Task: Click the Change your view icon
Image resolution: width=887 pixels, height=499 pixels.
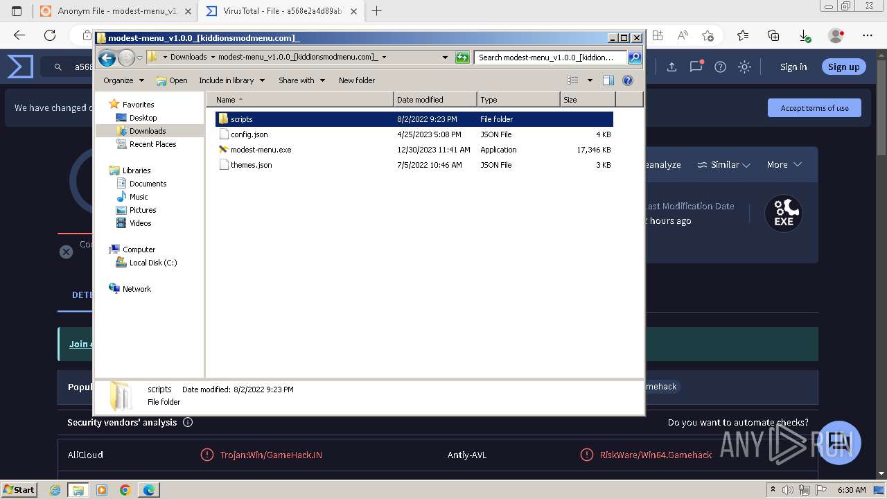Action: (573, 80)
